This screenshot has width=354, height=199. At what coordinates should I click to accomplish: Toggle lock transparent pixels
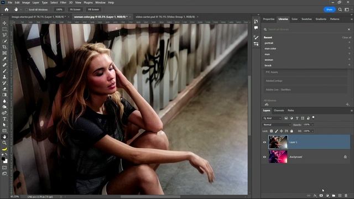[271, 131]
